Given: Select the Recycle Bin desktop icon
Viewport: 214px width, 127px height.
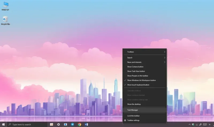Looking at the screenshot, I should (x=5, y=21).
